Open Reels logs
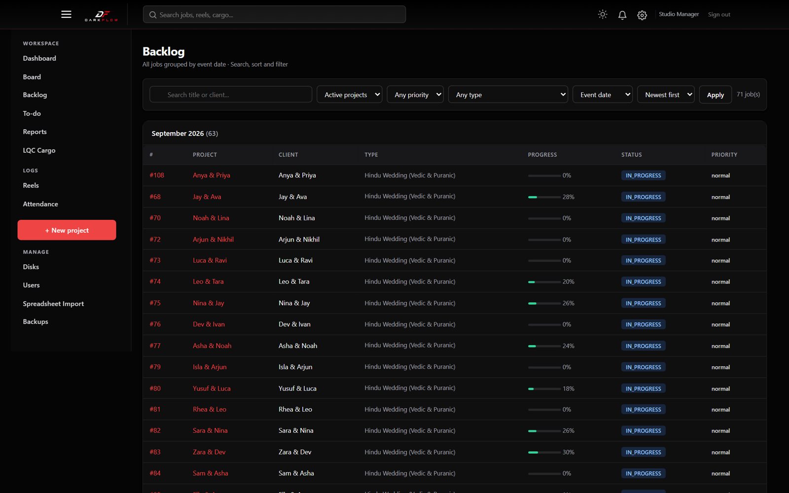Viewport: 789px width, 493px height. 31,185
